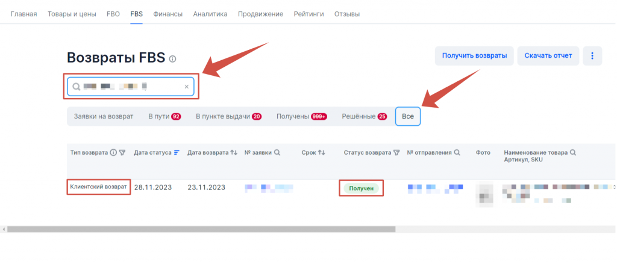Image resolution: width=617 pixels, height=263 pixels.
Task: Toggle sorting arrows on Срок column
Action: tap(322, 153)
